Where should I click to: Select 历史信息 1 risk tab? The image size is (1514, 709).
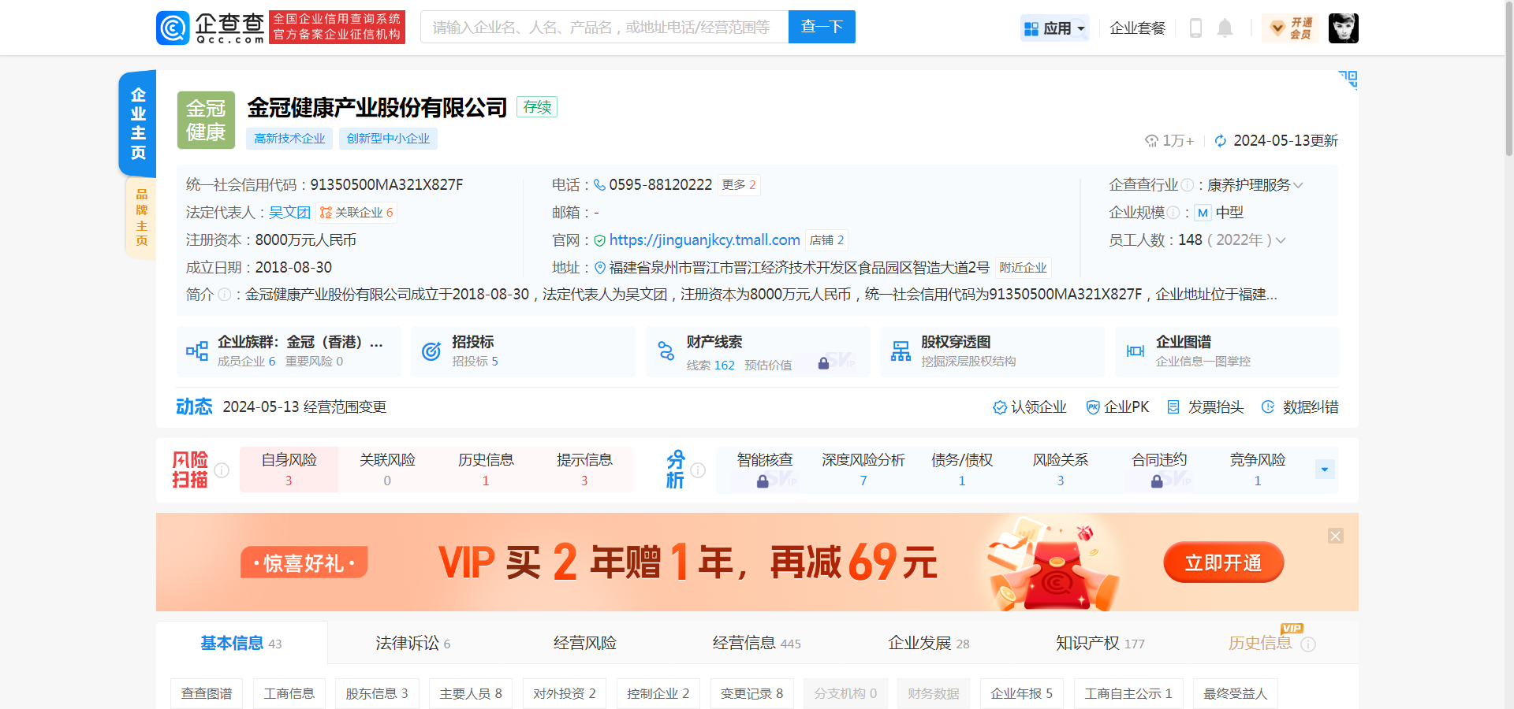tap(486, 470)
